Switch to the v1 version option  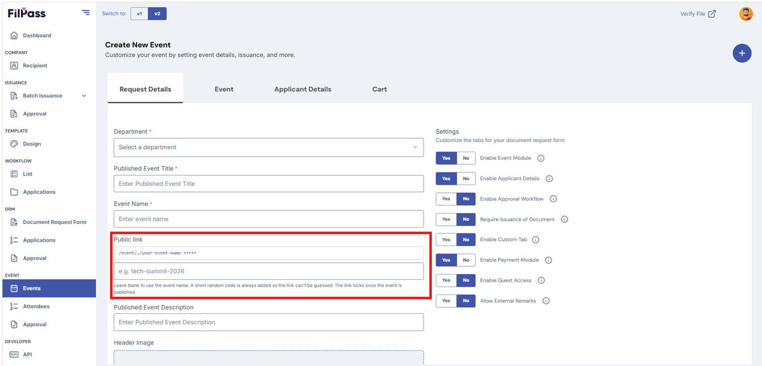(x=139, y=13)
